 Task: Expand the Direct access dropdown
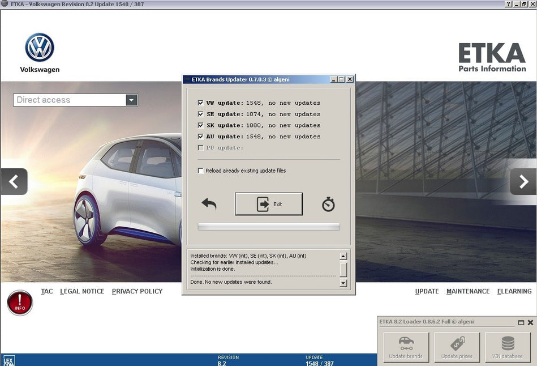click(131, 100)
